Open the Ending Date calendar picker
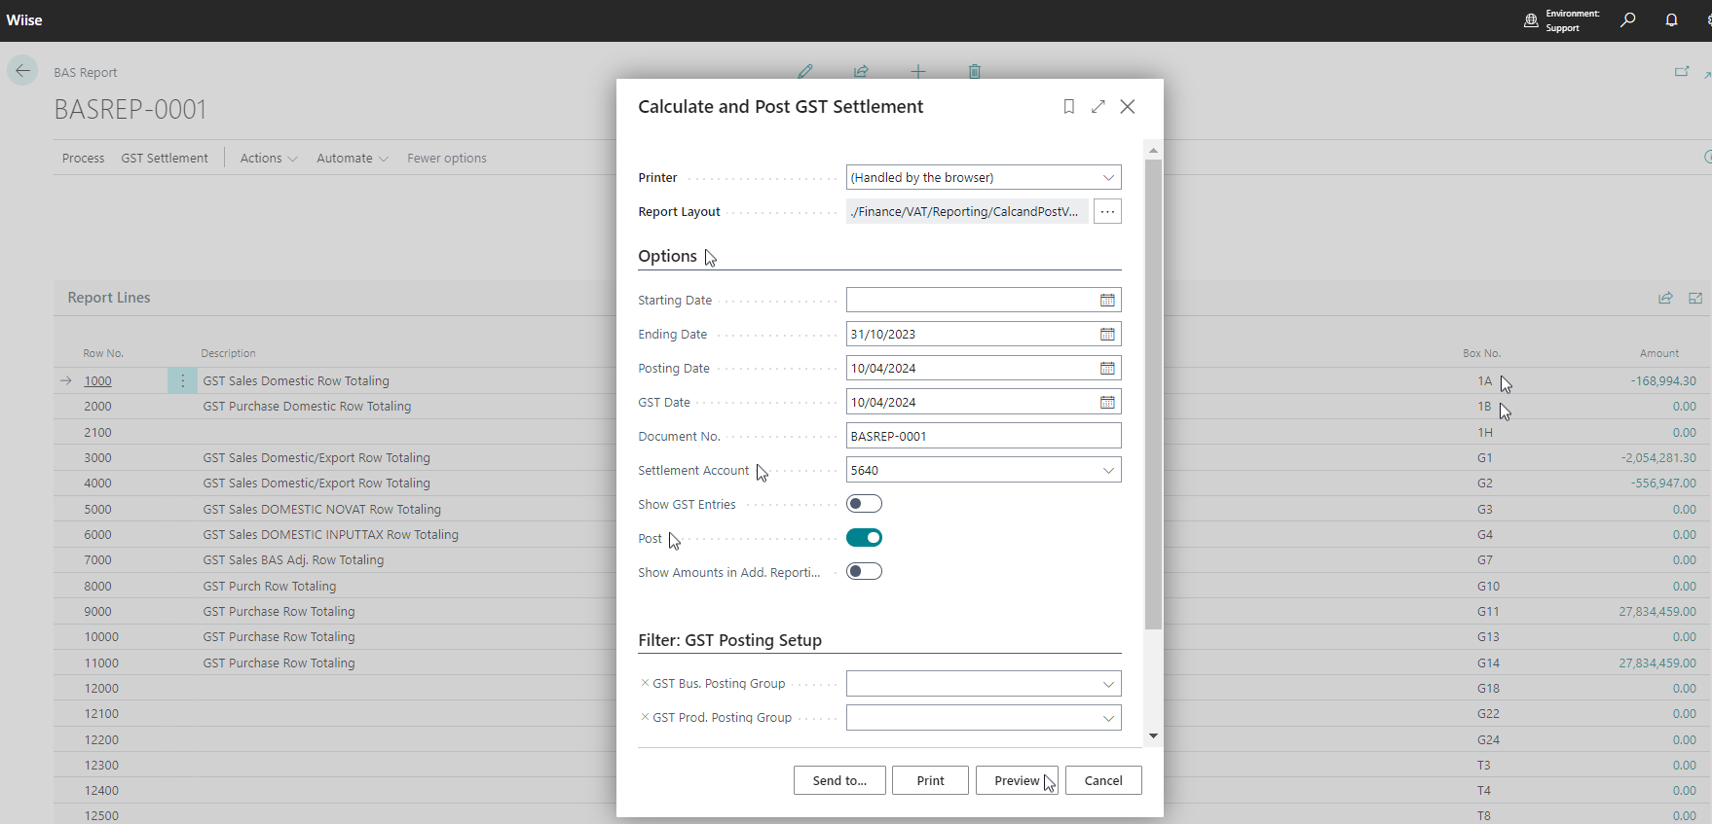 pyautogui.click(x=1107, y=335)
